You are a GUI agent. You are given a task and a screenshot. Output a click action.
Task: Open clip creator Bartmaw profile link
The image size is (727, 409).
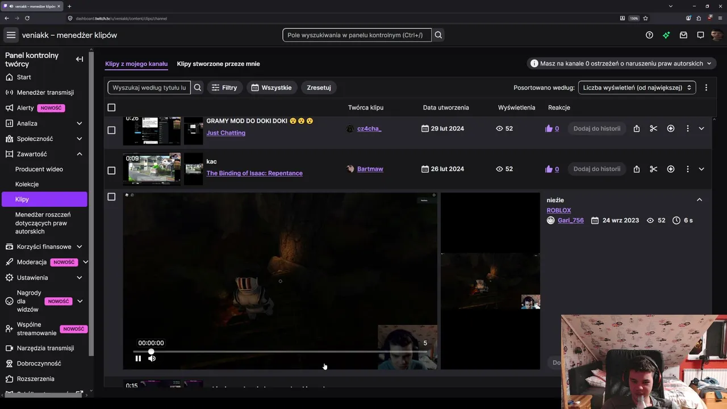tap(370, 169)
